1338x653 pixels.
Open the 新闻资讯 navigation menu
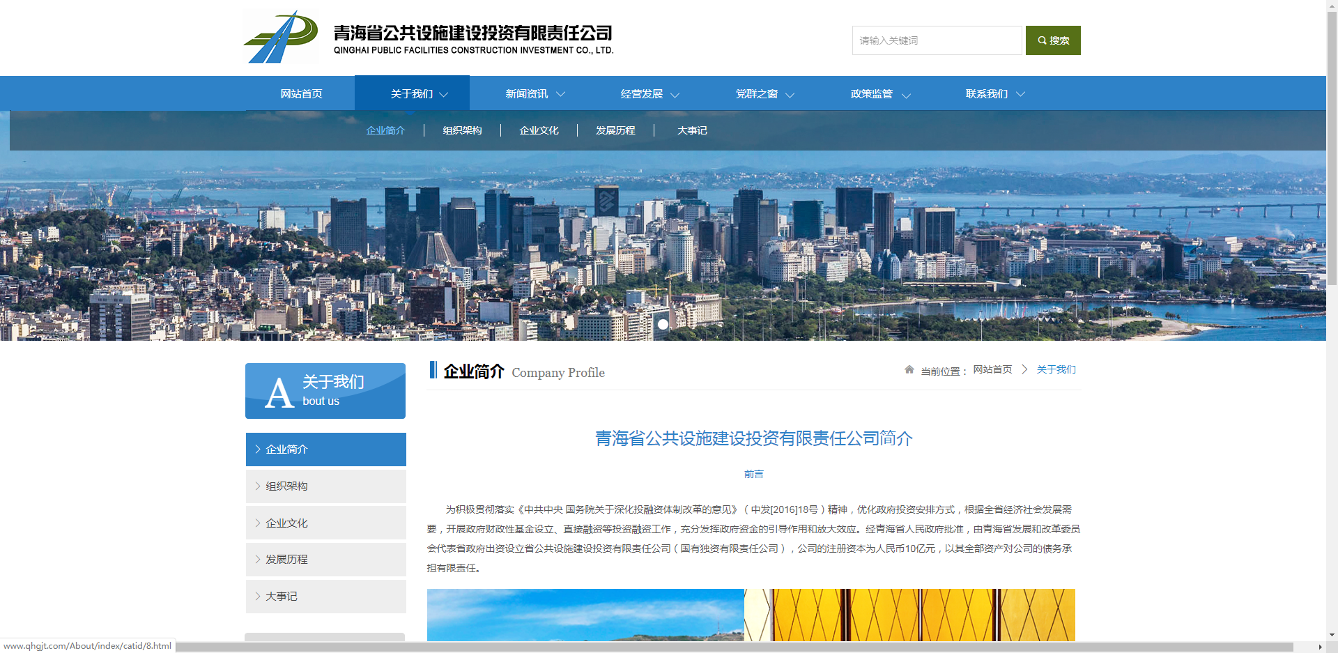click(527, 93)
